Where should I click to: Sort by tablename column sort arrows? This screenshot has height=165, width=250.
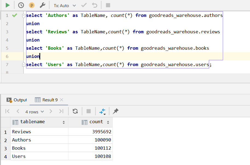pos(64,122)
